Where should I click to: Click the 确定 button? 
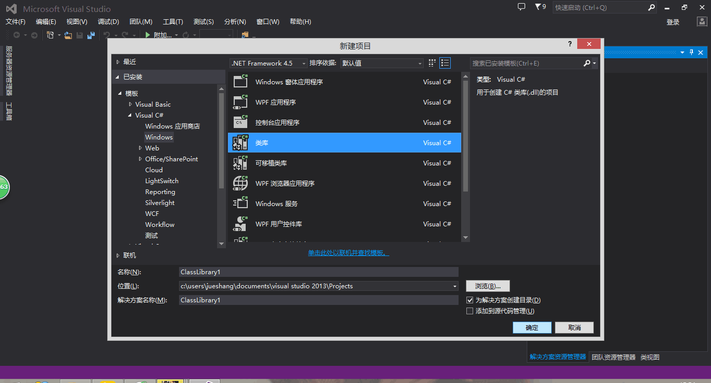[x=532, y=327]
